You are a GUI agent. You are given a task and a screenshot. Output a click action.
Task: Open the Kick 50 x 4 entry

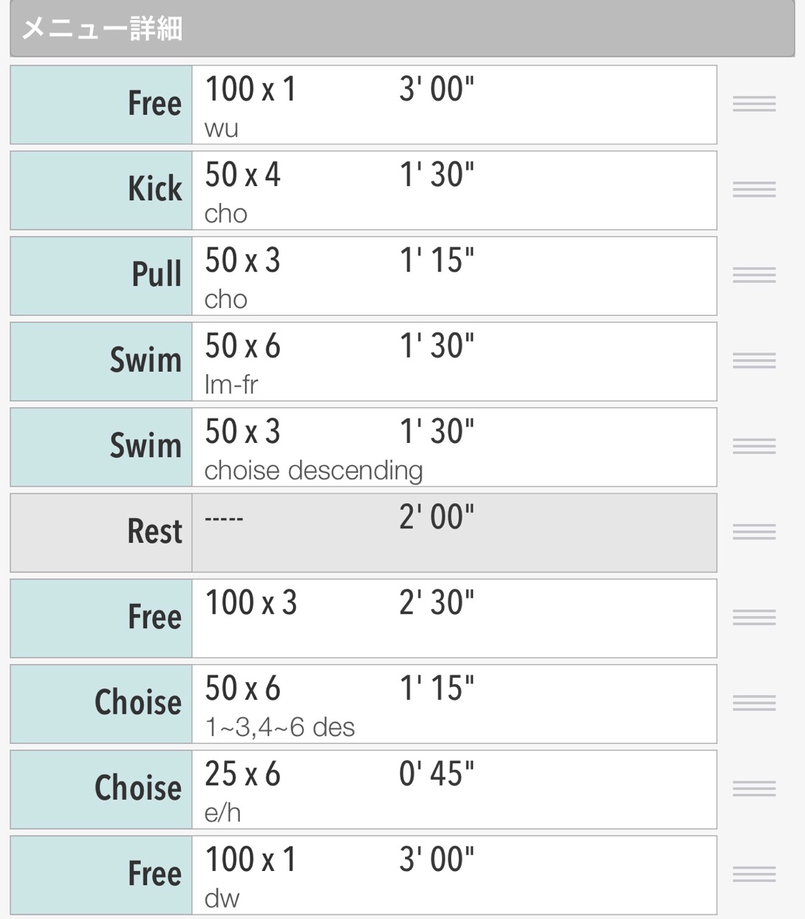(363, 190)
